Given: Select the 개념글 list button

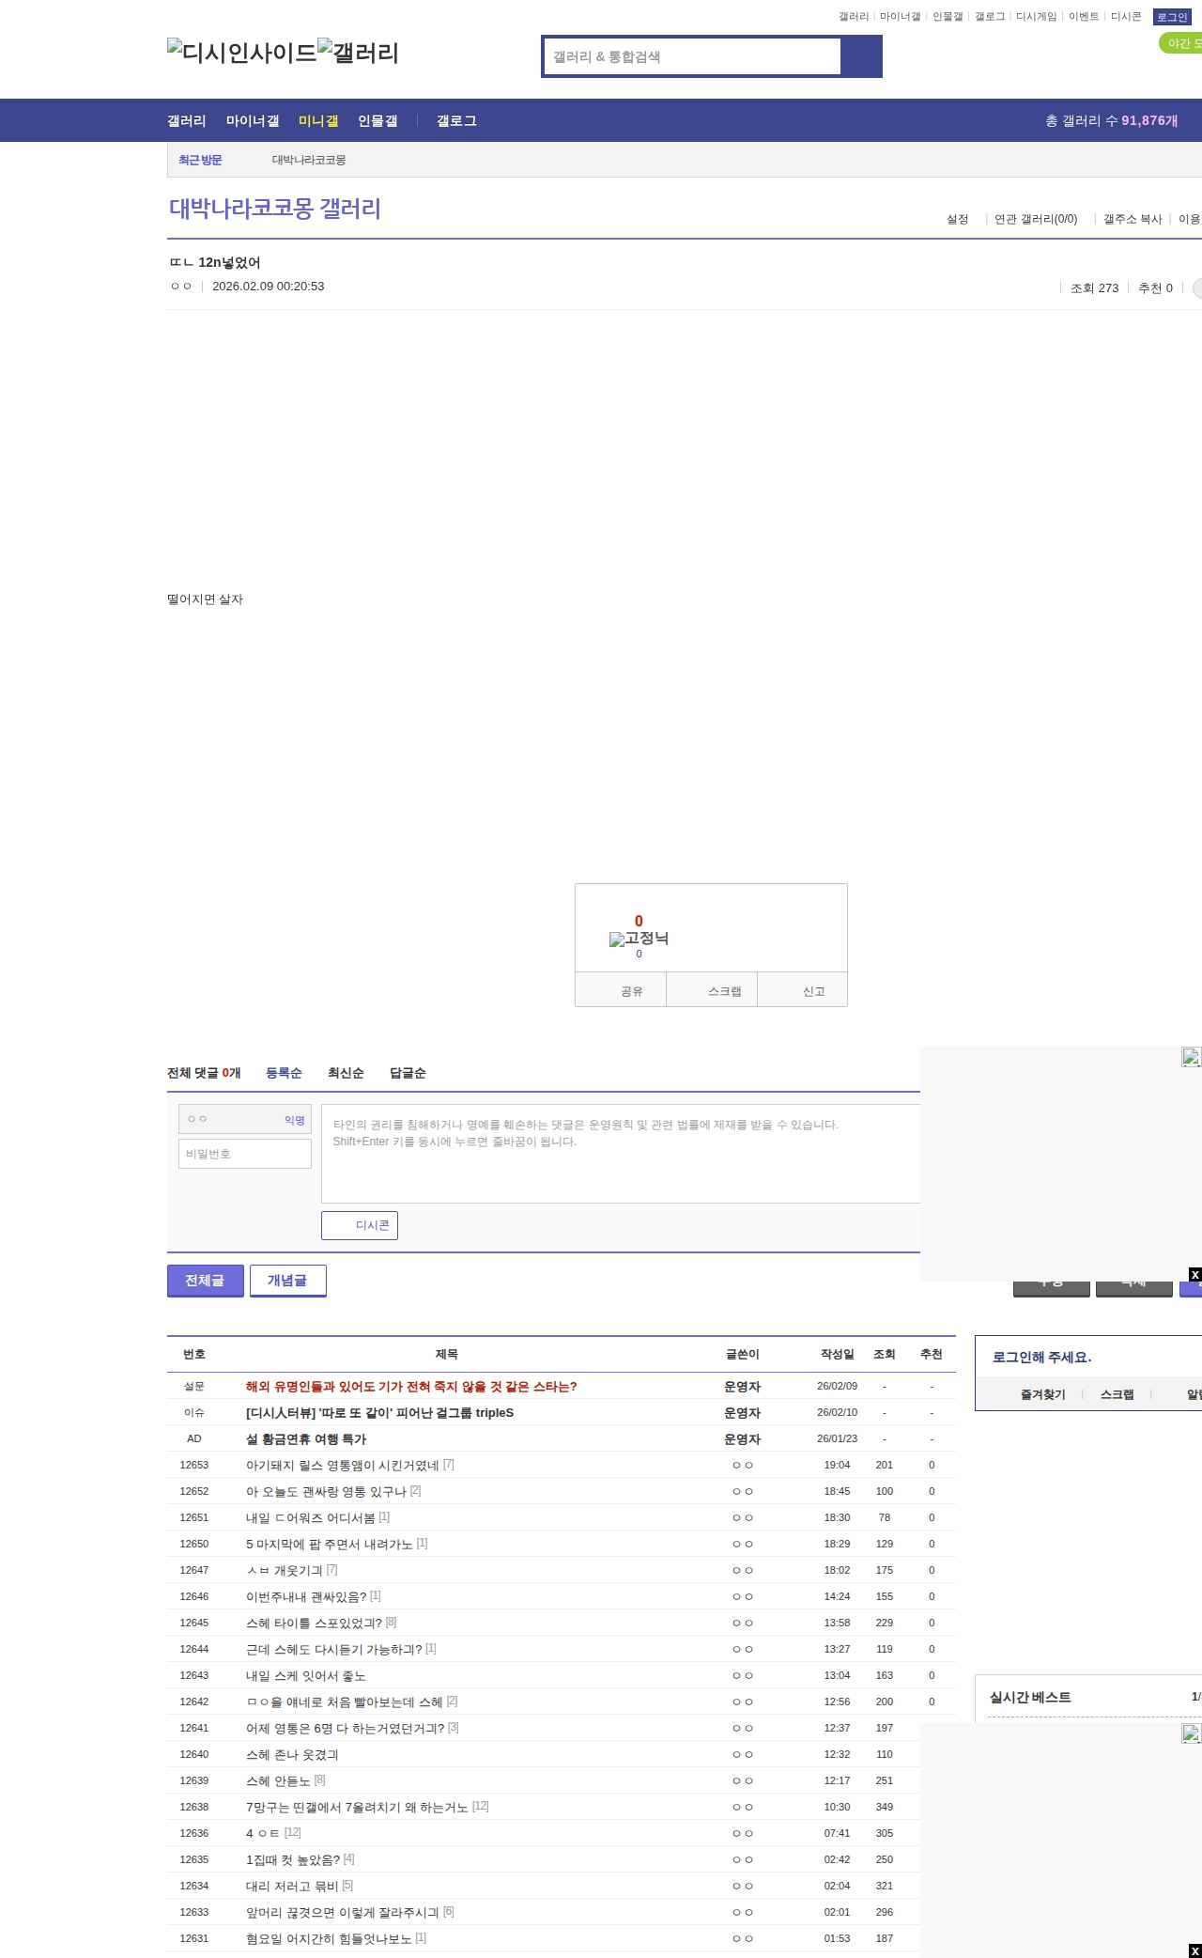Looking at the screenshot, I should [x=288, y=1281].
